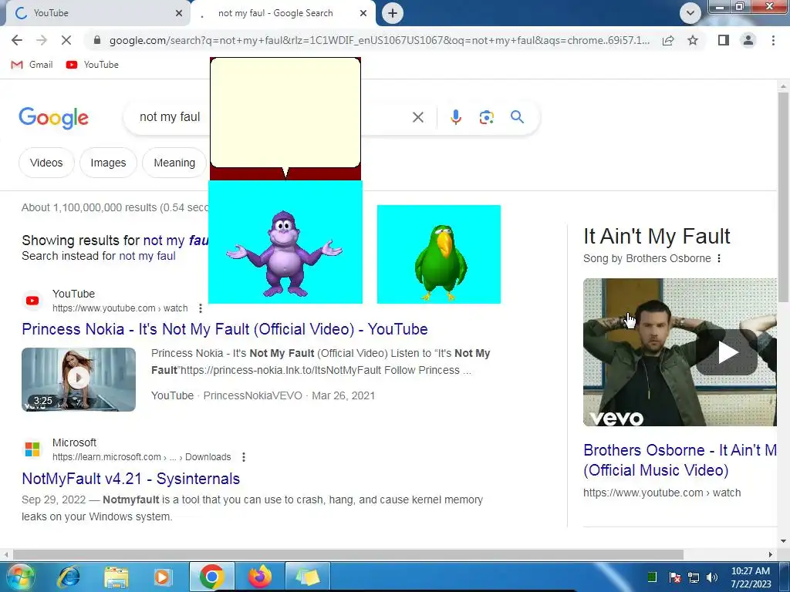This screenshot has width=790, height=592.
Task: Share this page via address bar share icon
Action: 668,40
